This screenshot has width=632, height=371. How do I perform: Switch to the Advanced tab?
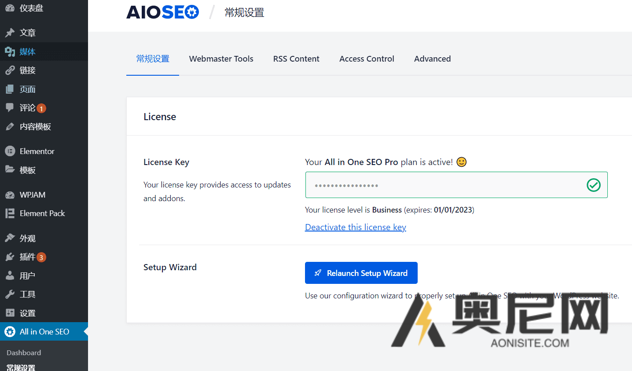pyautogui.click(x=432, y=59)
